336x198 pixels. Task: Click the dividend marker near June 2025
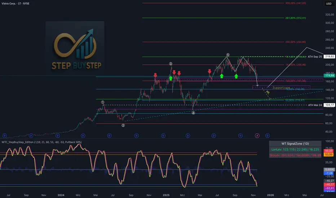[x=214, y=135]
